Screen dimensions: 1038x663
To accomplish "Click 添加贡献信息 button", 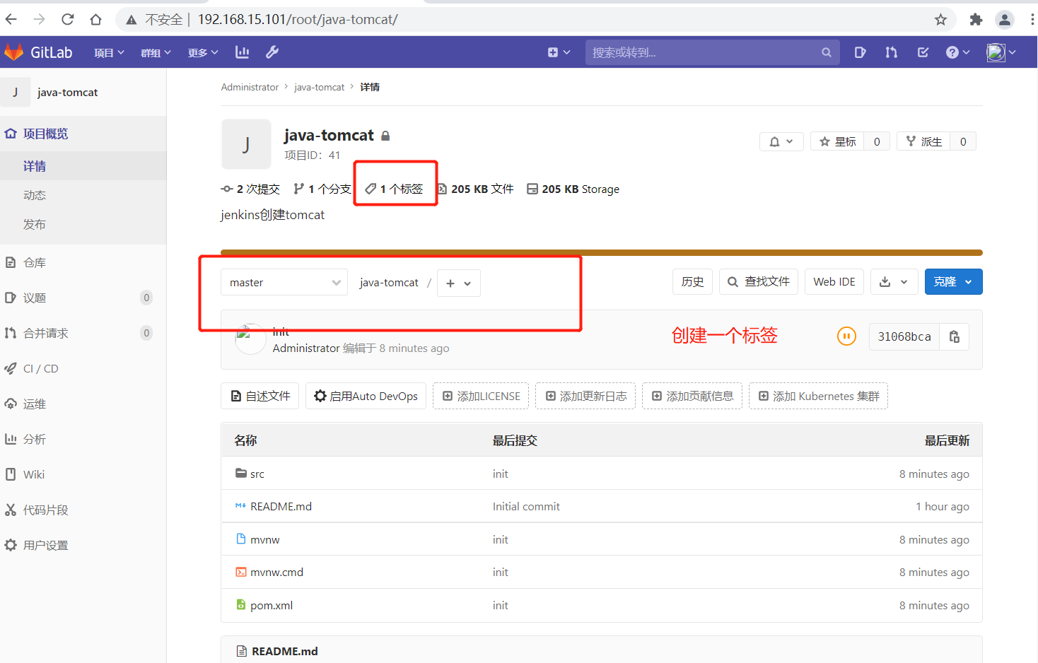I will pos(692,396).
